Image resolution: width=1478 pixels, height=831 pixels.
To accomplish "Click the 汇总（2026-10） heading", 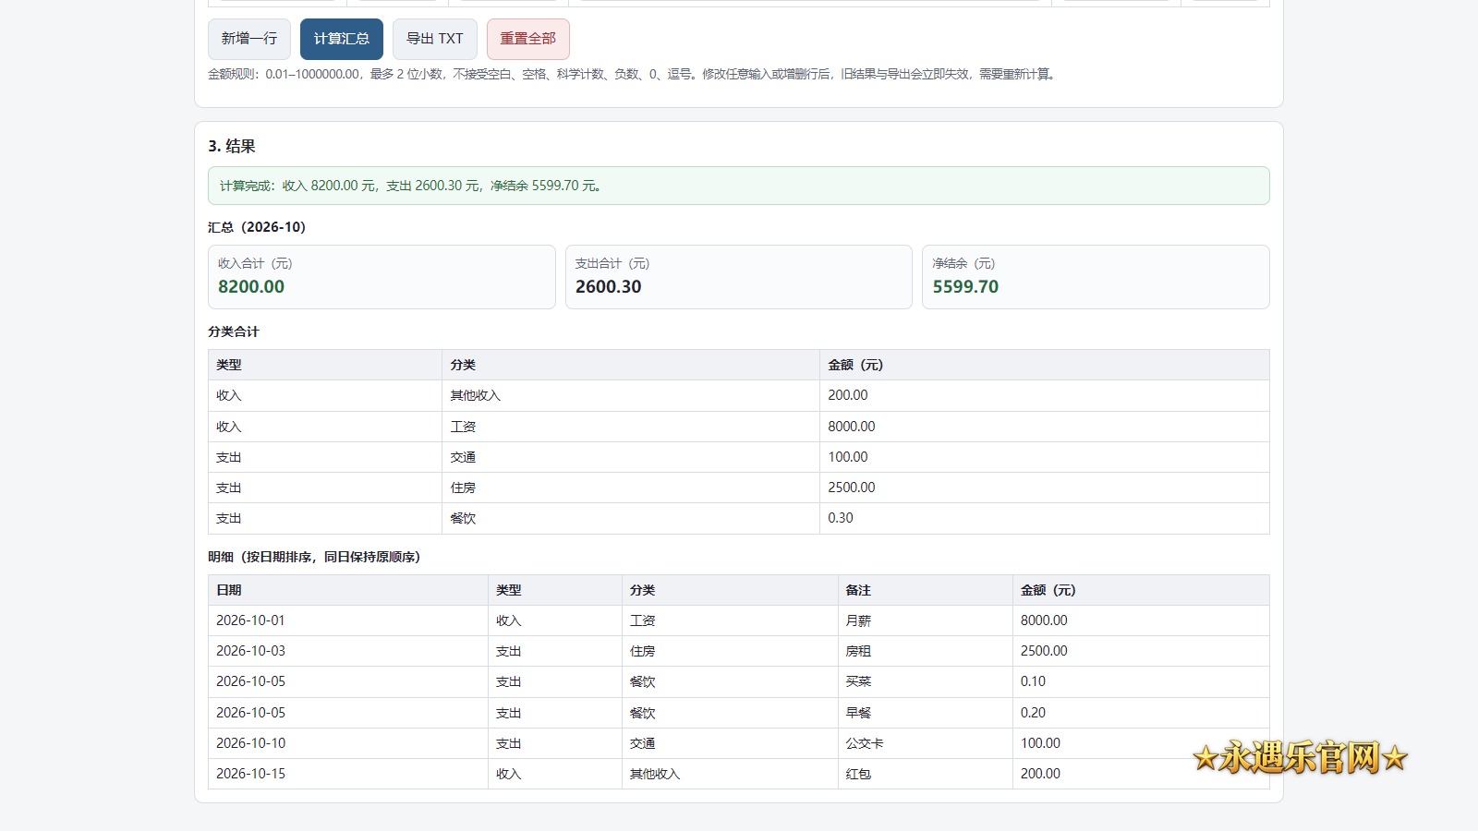I will point(257,227).
